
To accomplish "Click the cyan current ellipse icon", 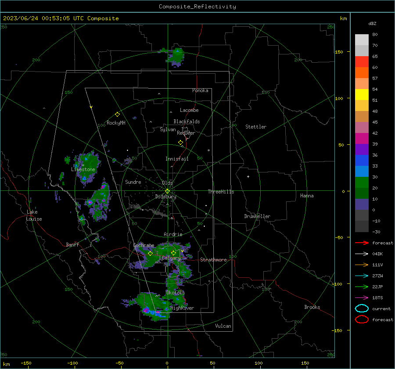I will click(362, 308).
